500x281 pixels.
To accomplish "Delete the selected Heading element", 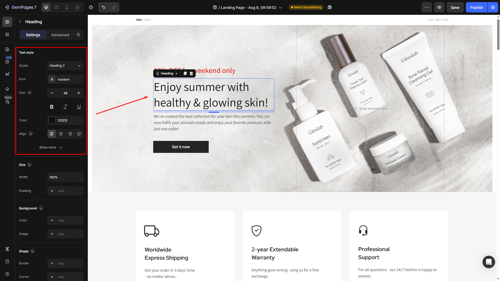I will coord(191,73).
